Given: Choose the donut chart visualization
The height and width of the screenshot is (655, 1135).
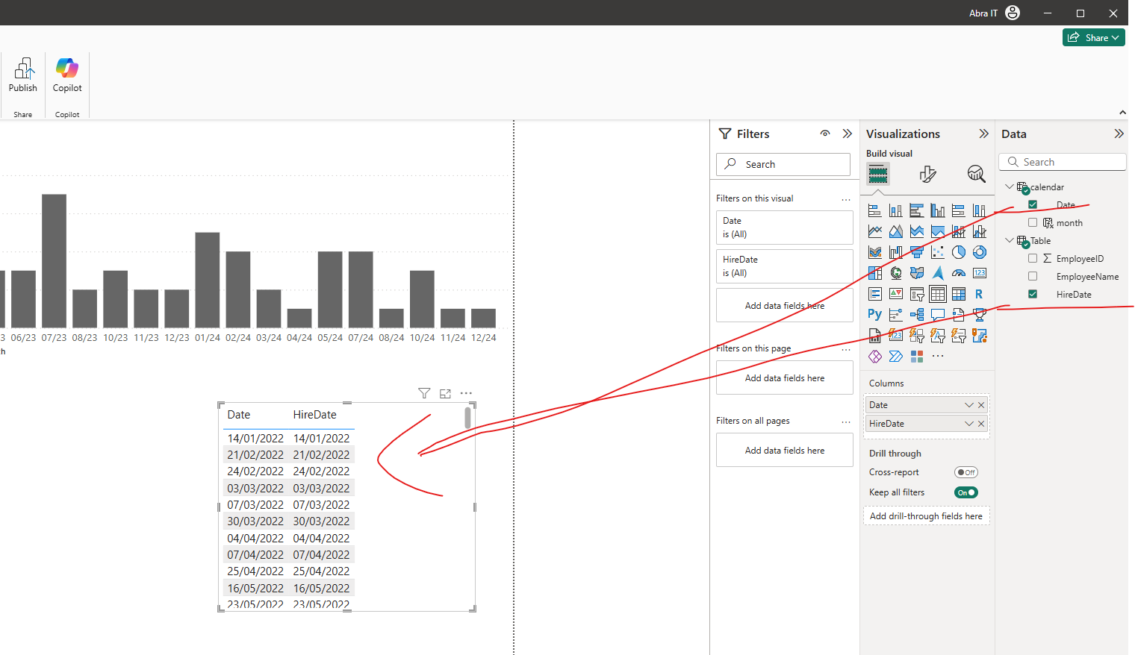Looking at the screenshot, I should click(x=980, y=252).
